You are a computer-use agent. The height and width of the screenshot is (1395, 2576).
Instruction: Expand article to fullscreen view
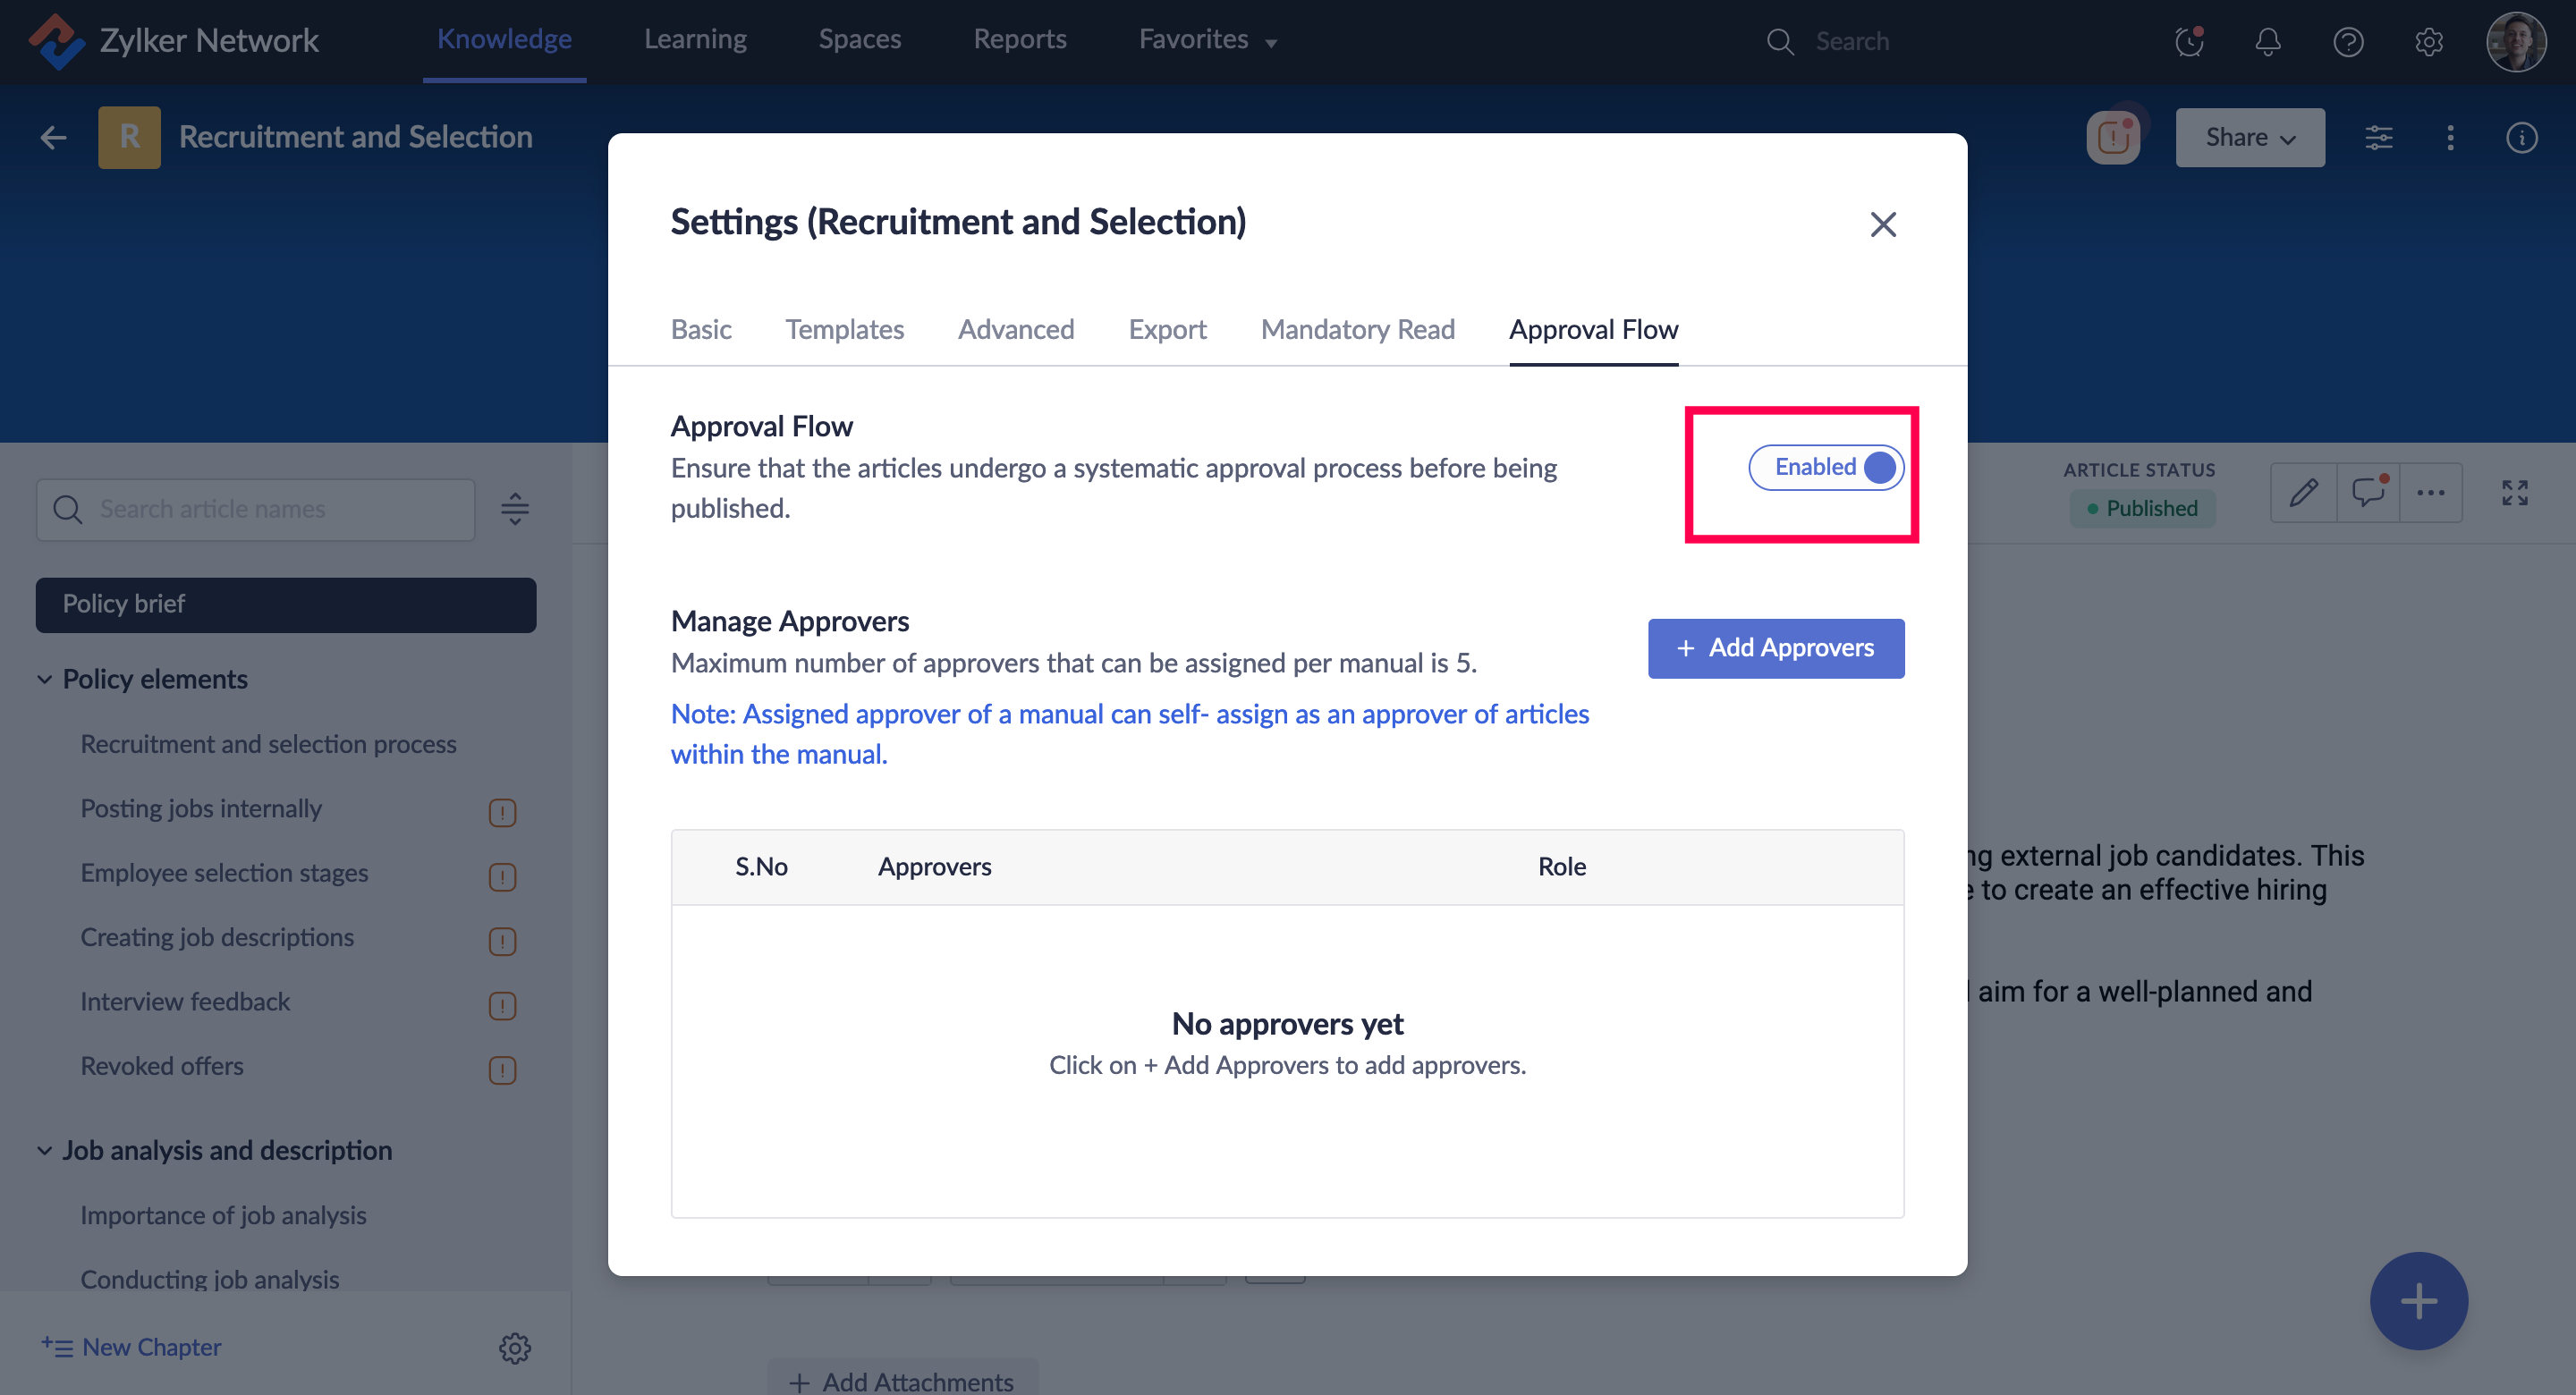(2514, 492)
